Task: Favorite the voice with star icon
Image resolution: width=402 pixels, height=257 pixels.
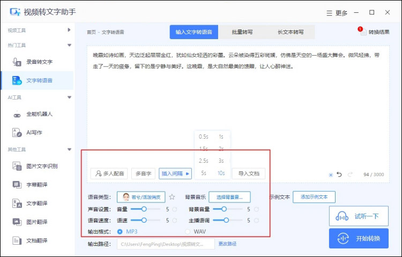Action: point(172,197)
